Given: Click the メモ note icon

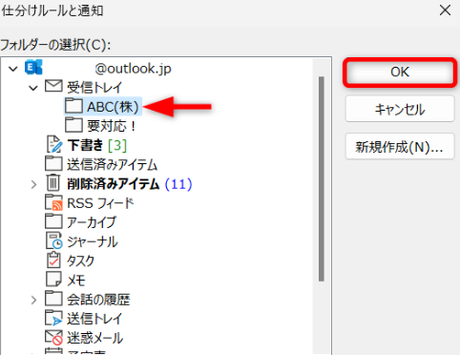Looking at the screenshot, I should click(53, 279).
